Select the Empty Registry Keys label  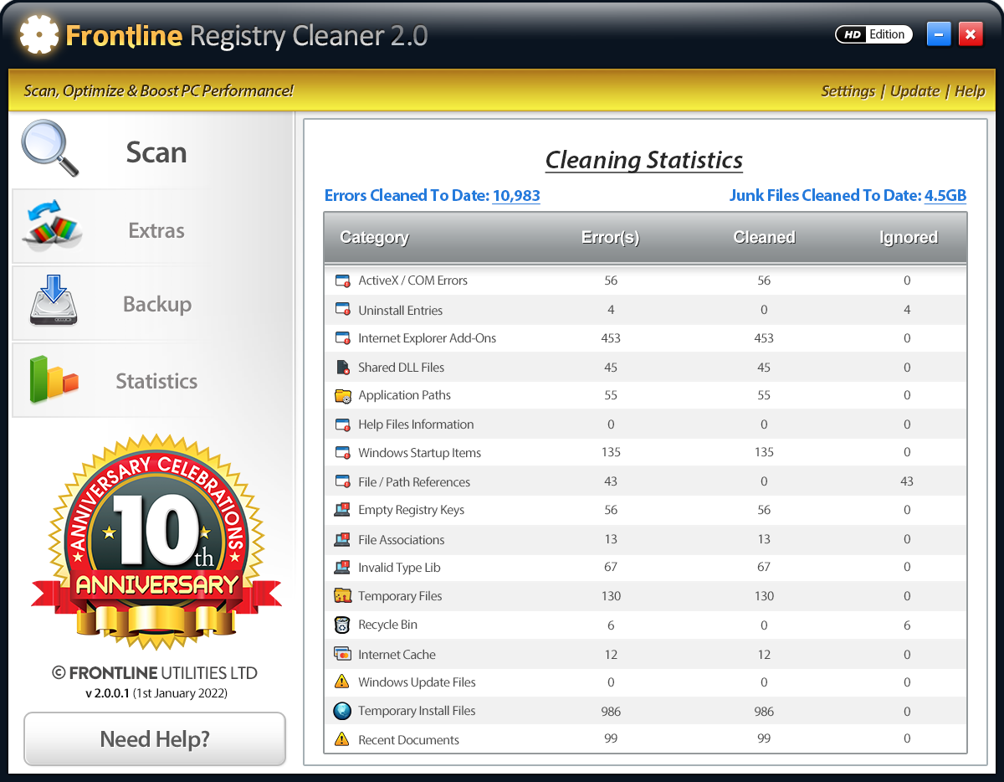point(411,510)
